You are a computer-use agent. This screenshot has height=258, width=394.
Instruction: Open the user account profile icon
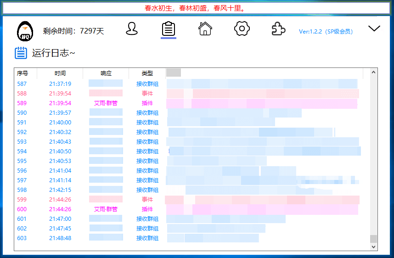(132, 29)
